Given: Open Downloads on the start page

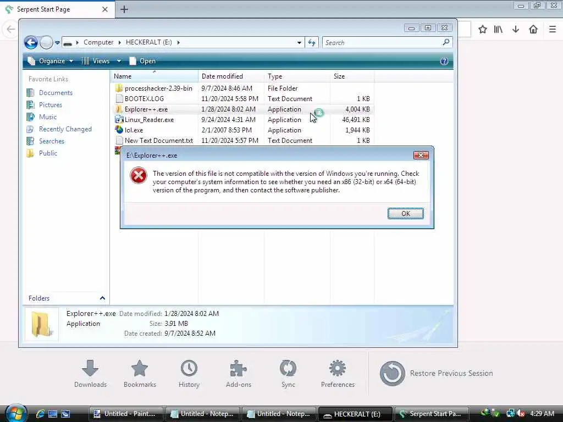Looking at the screenshot, I should [90, 374].
